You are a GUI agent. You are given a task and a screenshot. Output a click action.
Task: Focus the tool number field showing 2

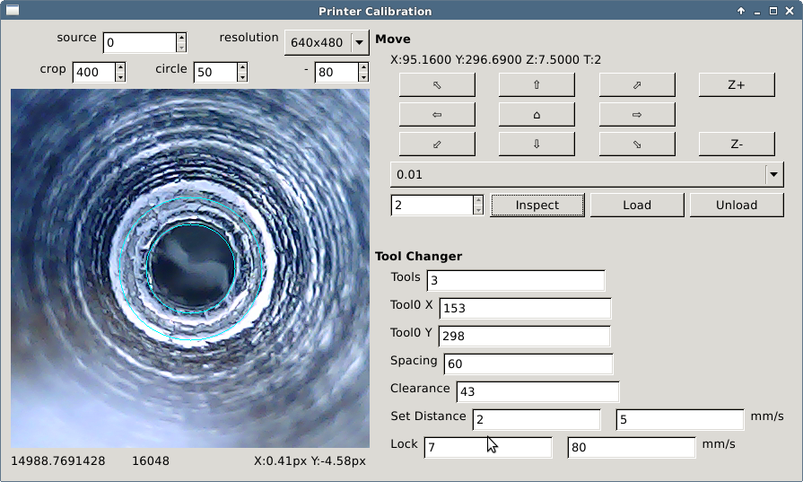click(x=432, y=205)
